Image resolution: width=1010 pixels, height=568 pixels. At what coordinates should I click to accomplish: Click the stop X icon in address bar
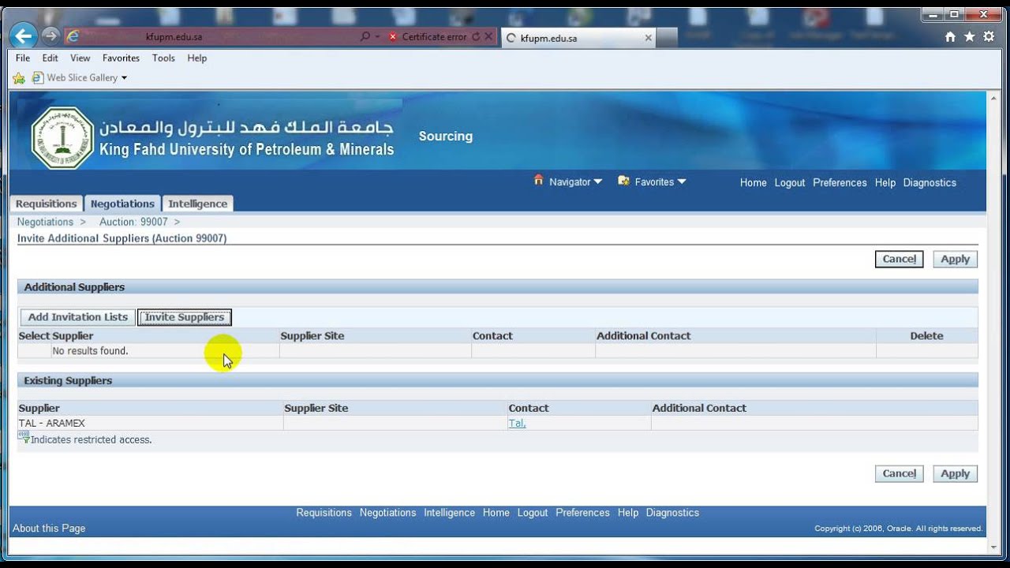pos(488,36)
